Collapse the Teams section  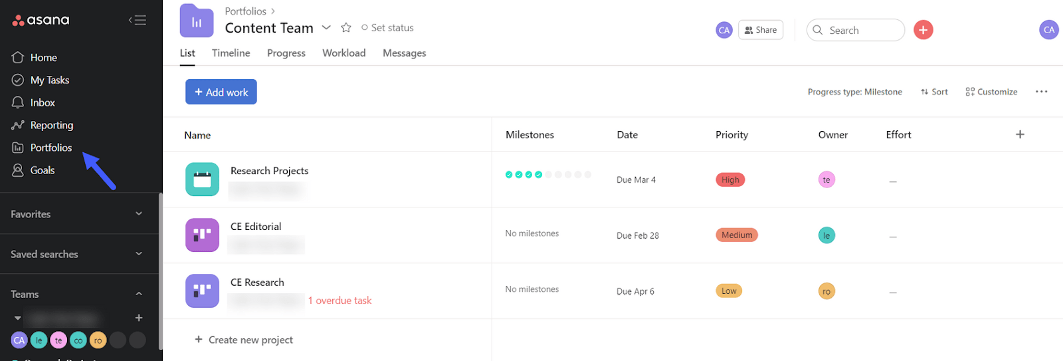[139, 294]
